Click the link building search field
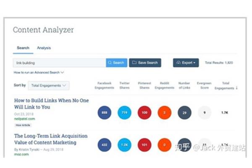252x168 pixels. pos(59,63)
